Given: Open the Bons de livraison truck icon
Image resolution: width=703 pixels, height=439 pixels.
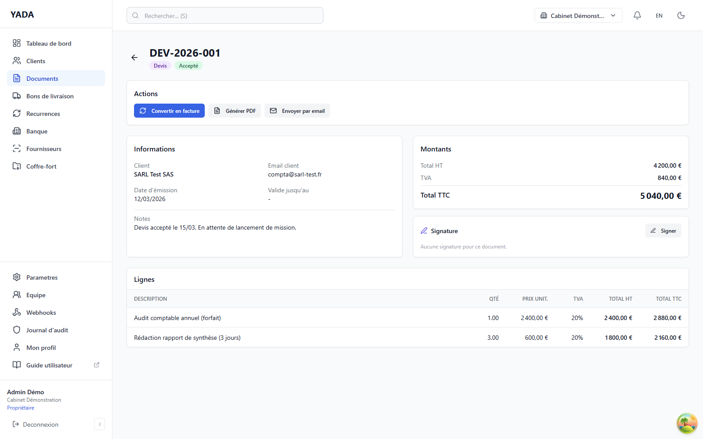Looking at the screenshot, I should (17, 96).
